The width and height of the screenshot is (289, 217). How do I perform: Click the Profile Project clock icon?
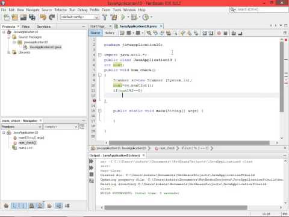click(146, 17)
